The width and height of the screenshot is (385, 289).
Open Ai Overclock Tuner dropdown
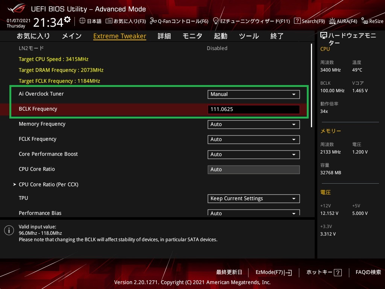[x=254, y=94]
